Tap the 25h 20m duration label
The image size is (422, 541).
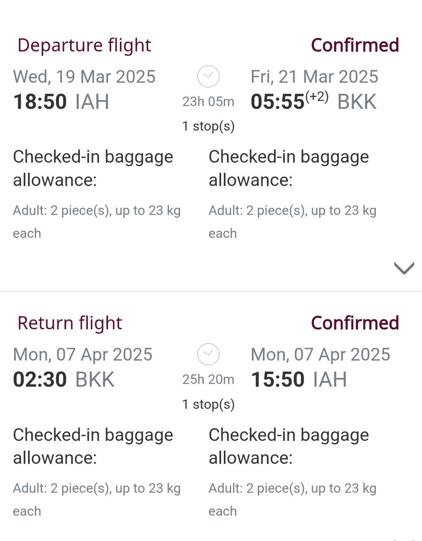point(208,380)
